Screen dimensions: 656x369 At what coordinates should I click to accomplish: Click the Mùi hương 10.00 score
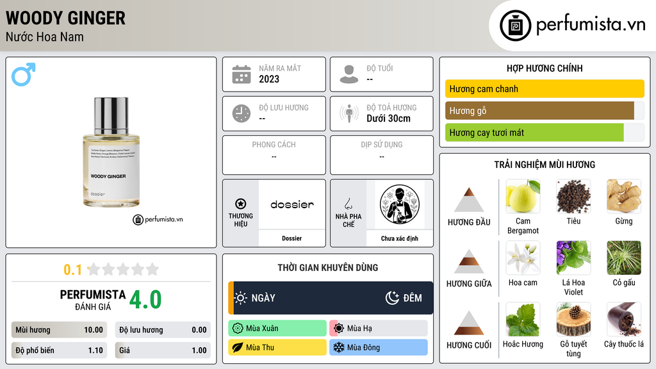(59, 330)
